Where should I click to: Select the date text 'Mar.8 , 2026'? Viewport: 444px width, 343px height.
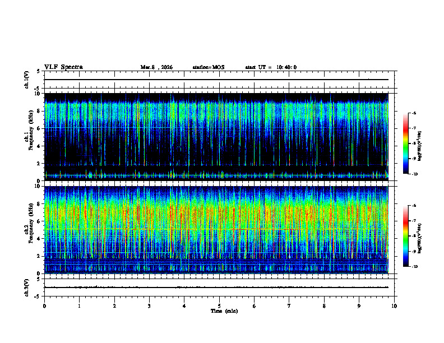[156, 67]
